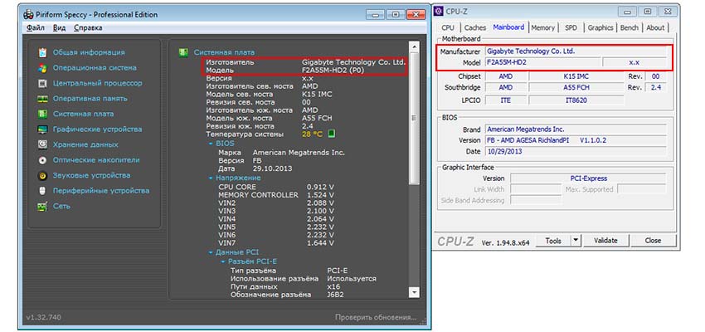Click the Optical Drives (Оптические накопители) icon
The image size is (705, 332).
tap(42, 160)
